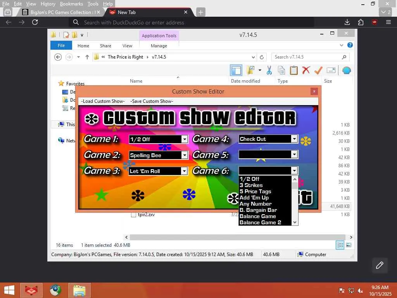Click Explorer Forward arrow button
The width and height of the screenshot is (397, 298).
click(69, 57)
